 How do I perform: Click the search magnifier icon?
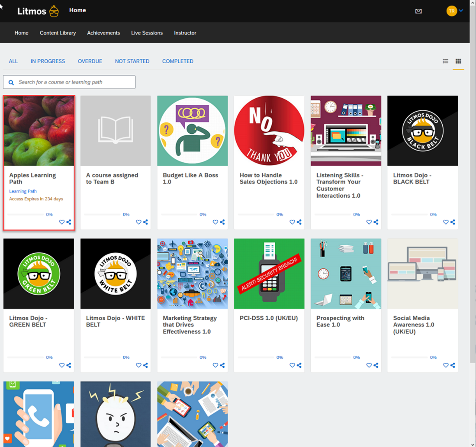(x=11, y=82)
